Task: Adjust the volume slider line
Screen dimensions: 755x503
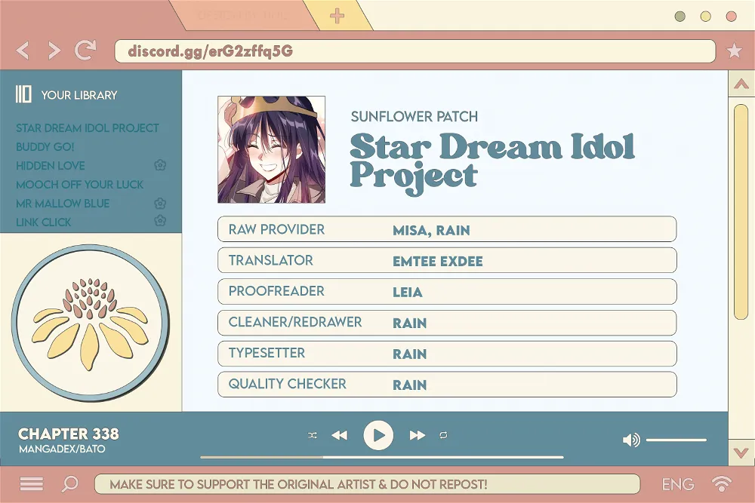Action: pyautogui.click(x=676, y=440)
